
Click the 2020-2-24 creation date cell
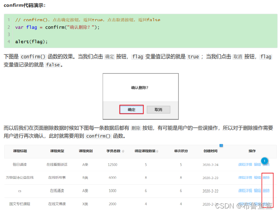pos(211,165)
